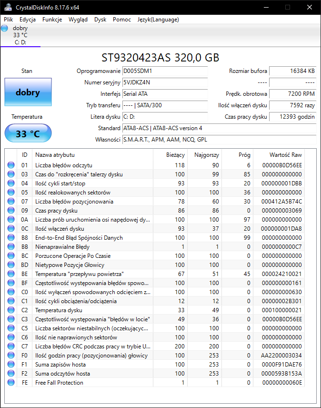
Task: Click the status orb for attribute F1
Action: [x=11, y=364]
